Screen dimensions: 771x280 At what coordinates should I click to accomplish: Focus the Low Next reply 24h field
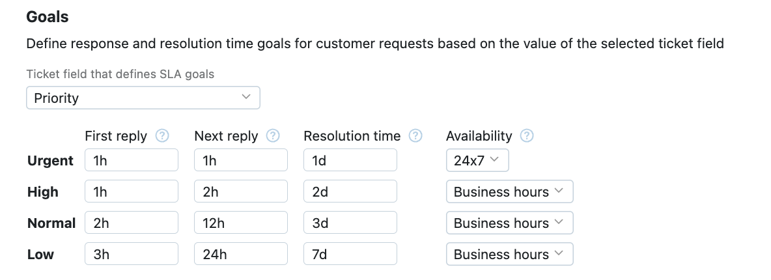pos(241,255)
